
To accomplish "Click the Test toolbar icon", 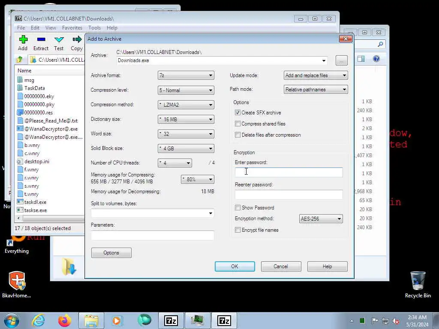I will (59, 43).
